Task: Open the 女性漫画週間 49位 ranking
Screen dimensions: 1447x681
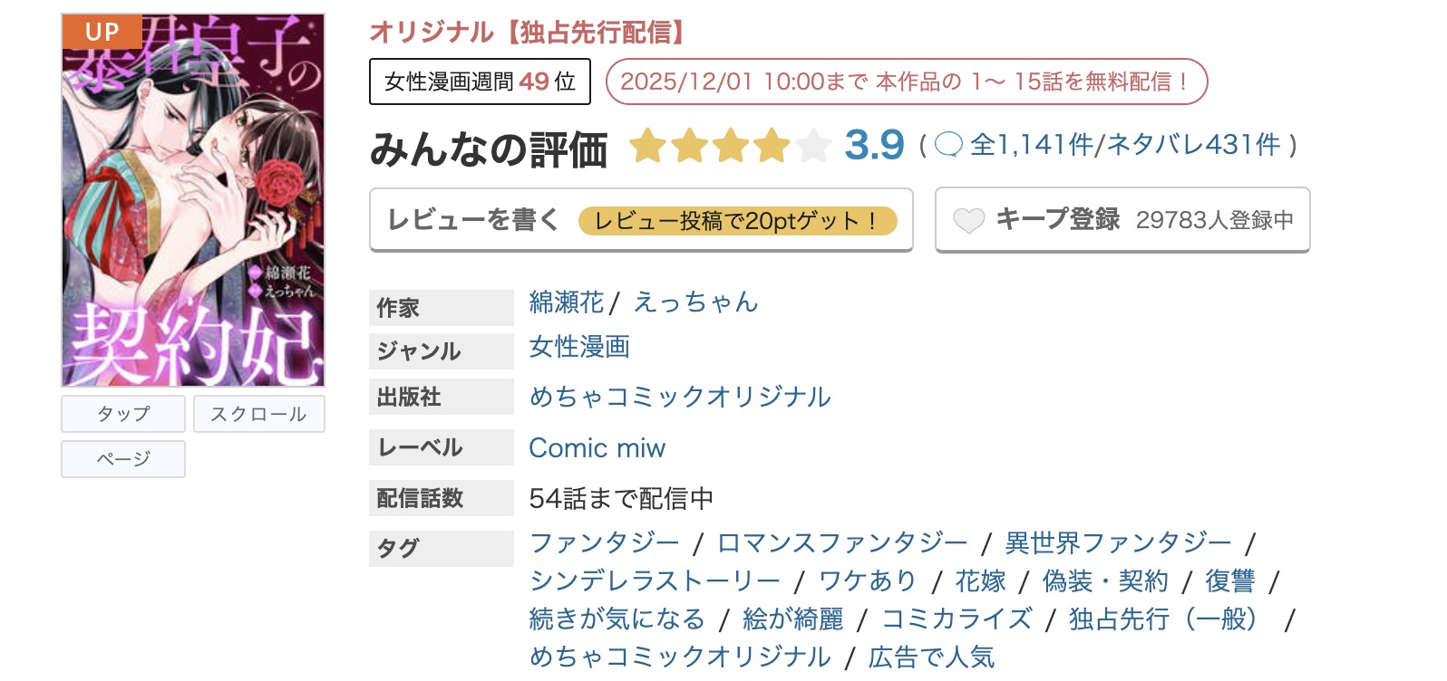Action: 479,81
